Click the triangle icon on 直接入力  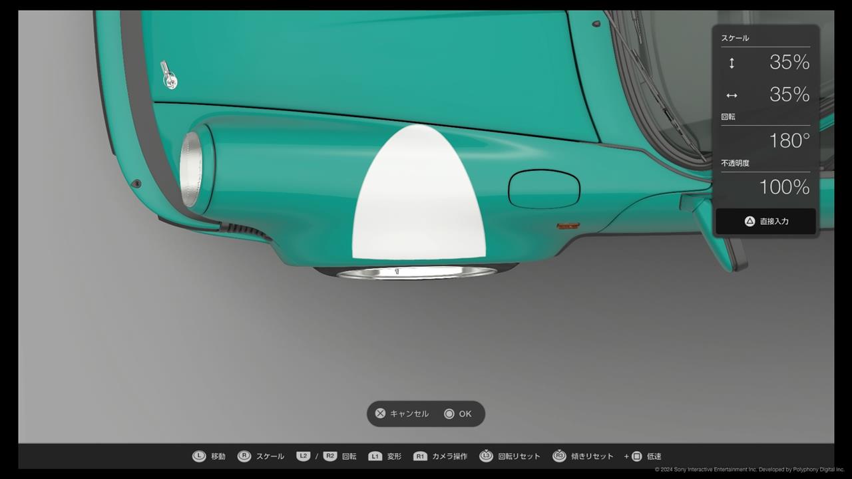749,221
